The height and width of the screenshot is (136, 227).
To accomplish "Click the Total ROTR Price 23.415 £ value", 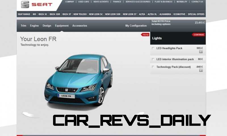I will 200,23.
